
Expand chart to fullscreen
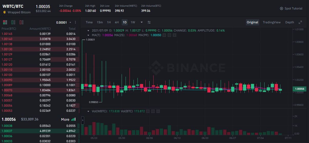click(300, 22)
